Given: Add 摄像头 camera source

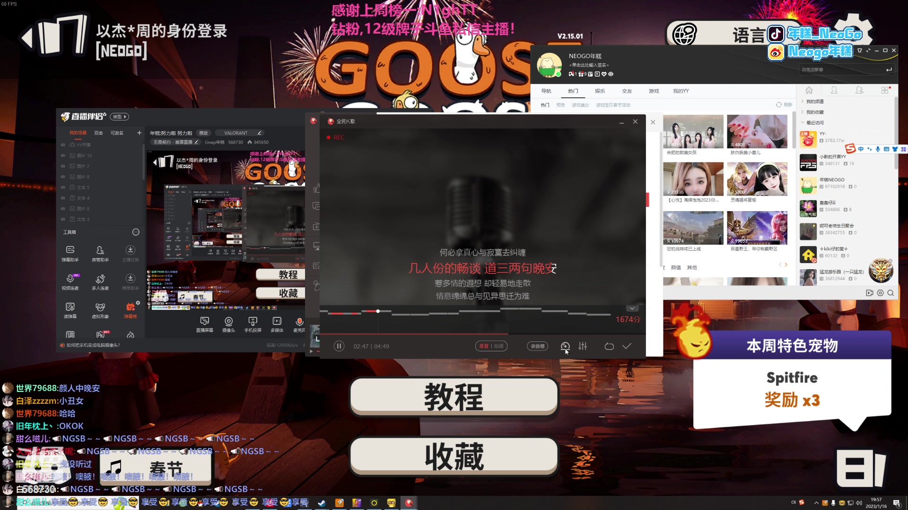Looking at the screenshot, I should click(x=228, y=325).
